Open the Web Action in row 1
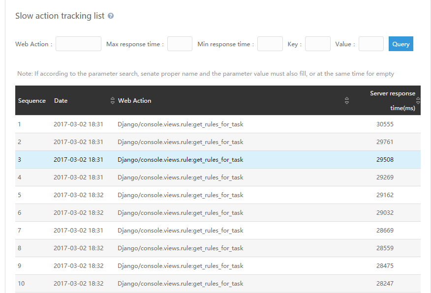The height and width of the screenshot is (293, 431). (180, 124)
